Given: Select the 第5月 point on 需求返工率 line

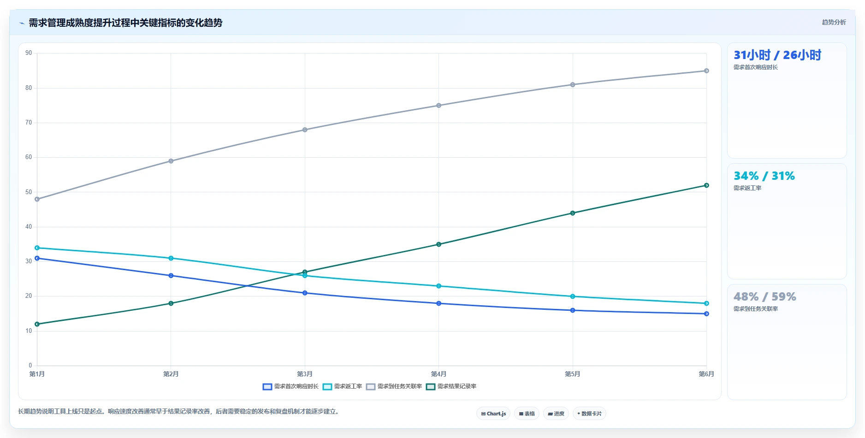Looking at the screenshot, I should click(573, 296).
